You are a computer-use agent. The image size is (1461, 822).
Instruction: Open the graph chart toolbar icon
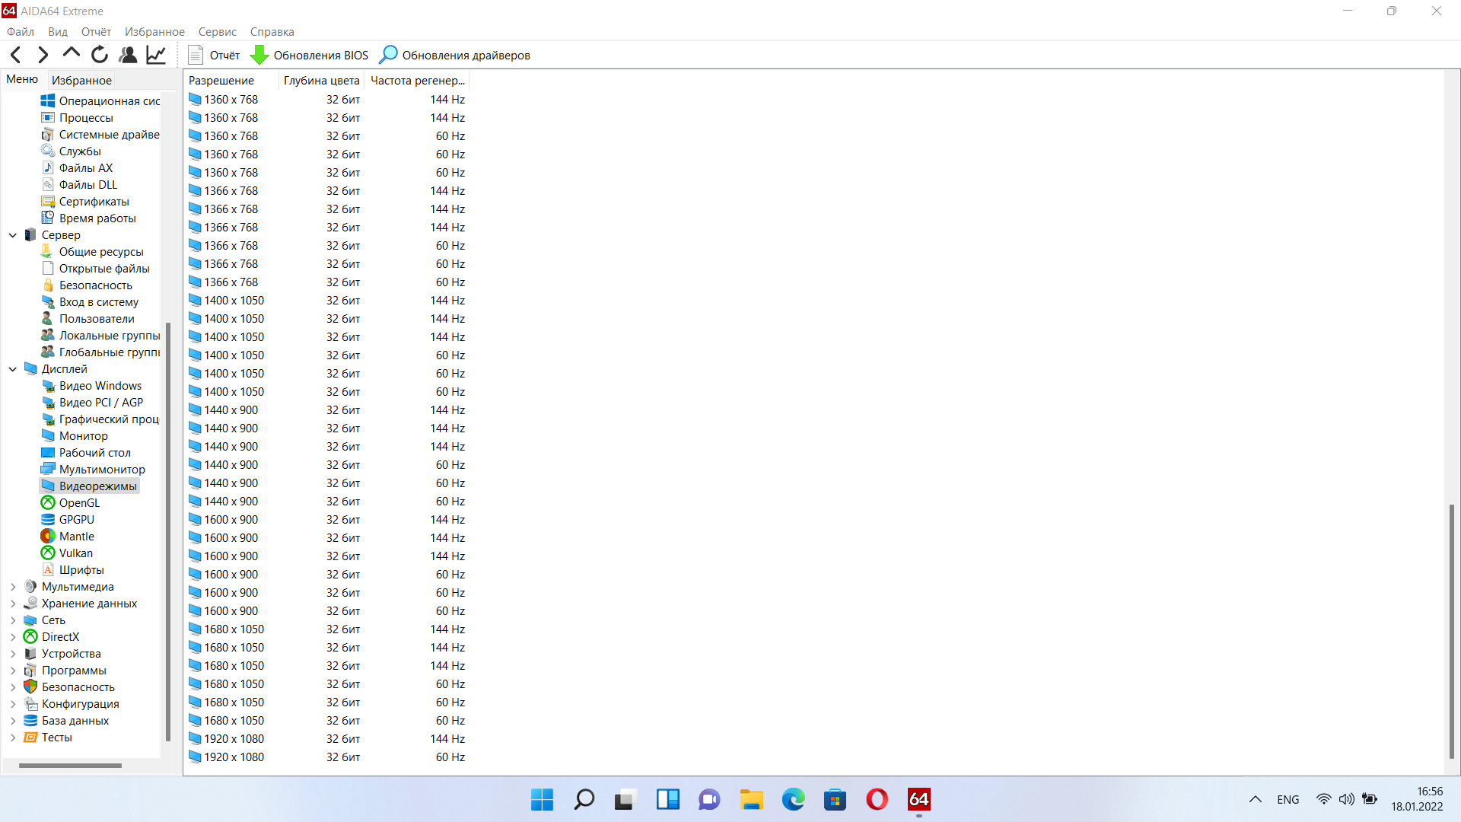(x=156, y=55)
